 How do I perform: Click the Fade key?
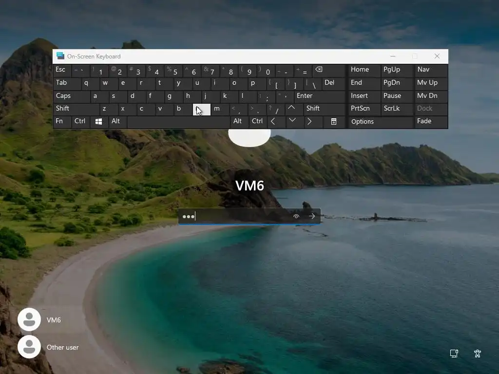coord(431,122)
